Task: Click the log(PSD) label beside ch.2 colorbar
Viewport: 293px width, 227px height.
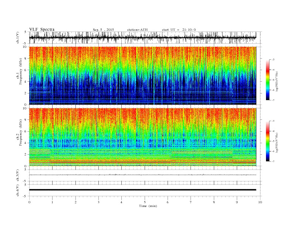Action: click(x=277, y=142)
